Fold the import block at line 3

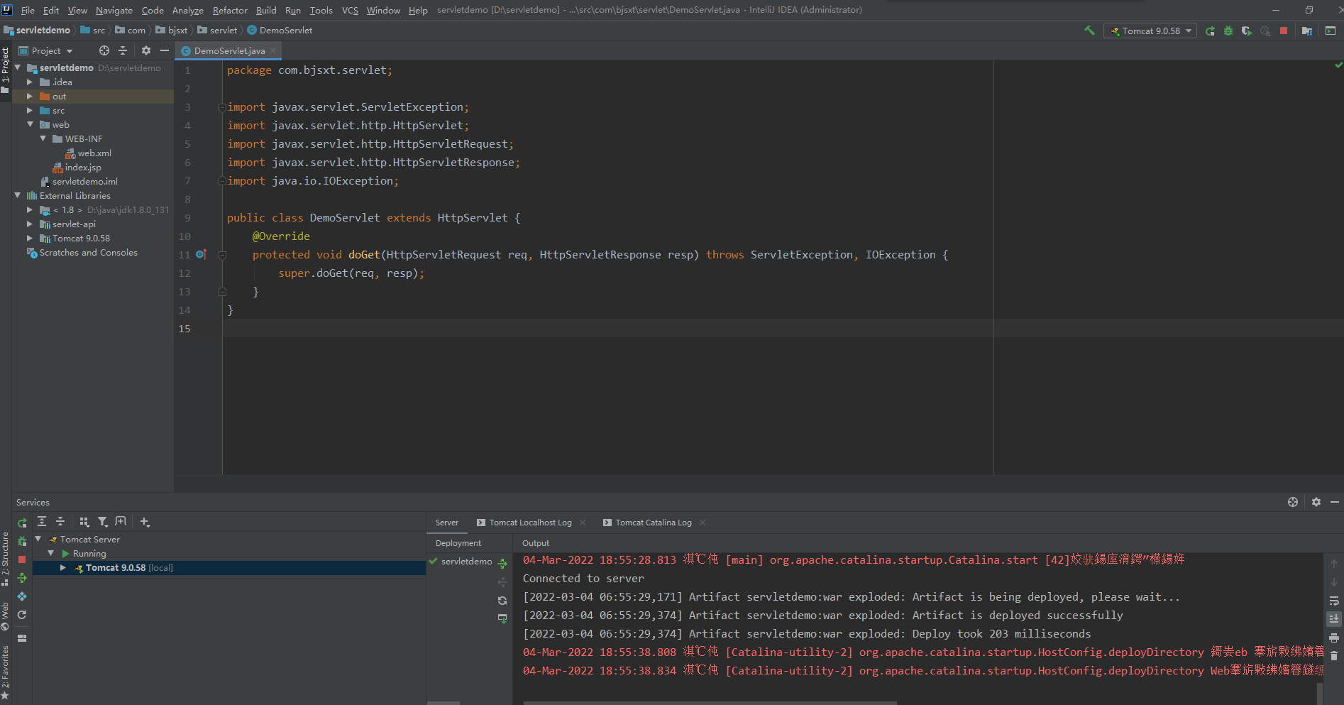tap(222, 107)
